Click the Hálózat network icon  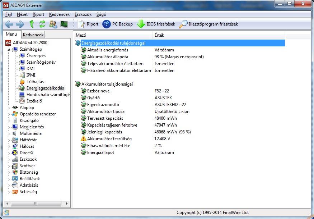coord(15,146)
